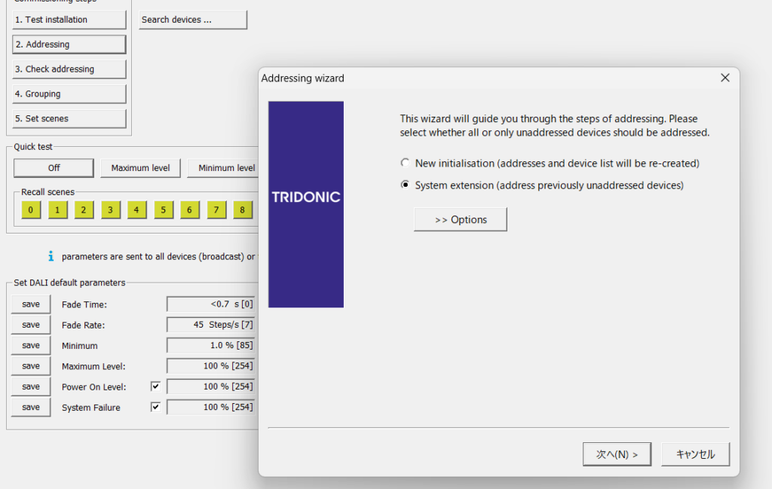Go to the 4. Grouping step
Image resolution: width=772 pixels, height=489 pixels.
point(69,94)
